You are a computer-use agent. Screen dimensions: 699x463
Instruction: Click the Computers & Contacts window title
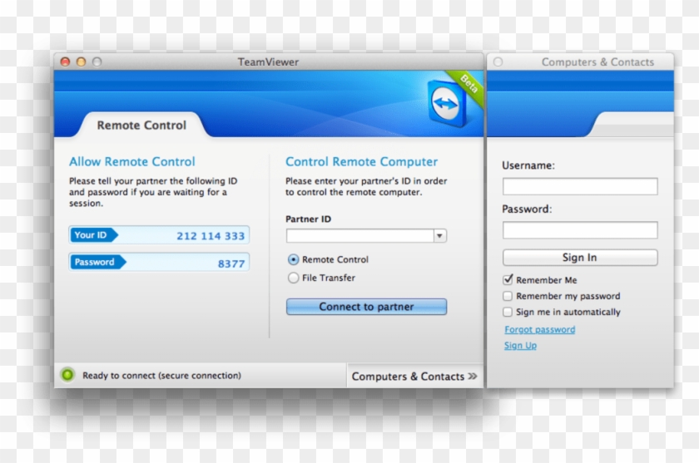click(x=597, y=62)
